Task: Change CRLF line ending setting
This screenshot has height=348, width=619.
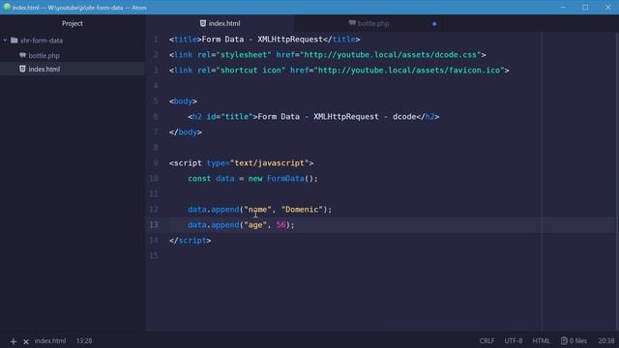Action: (486, 341)
